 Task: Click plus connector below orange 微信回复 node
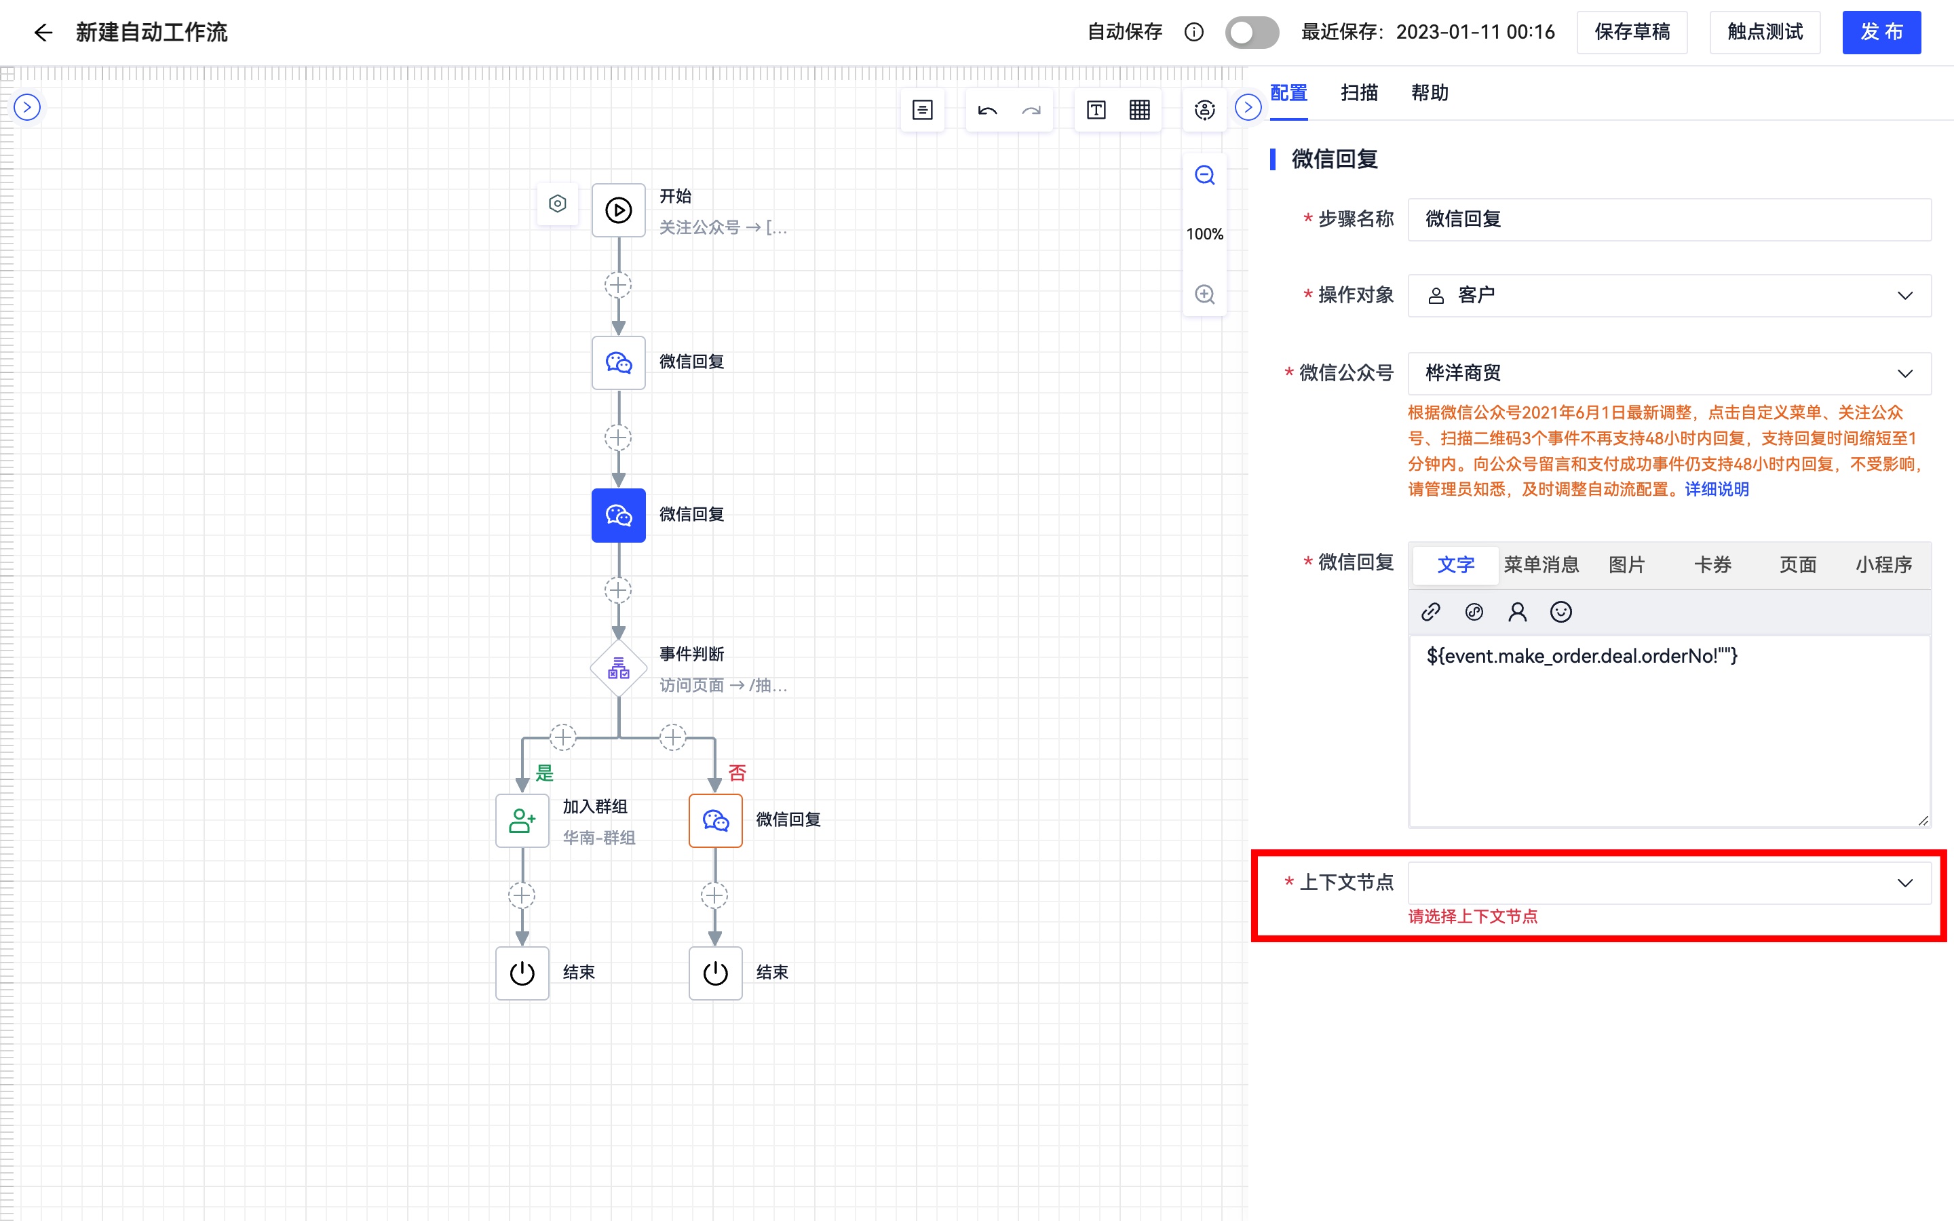coord(714,895)
